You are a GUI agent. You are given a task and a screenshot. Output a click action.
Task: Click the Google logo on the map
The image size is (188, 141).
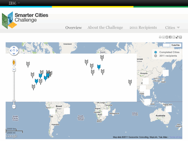tap(12, 136)
